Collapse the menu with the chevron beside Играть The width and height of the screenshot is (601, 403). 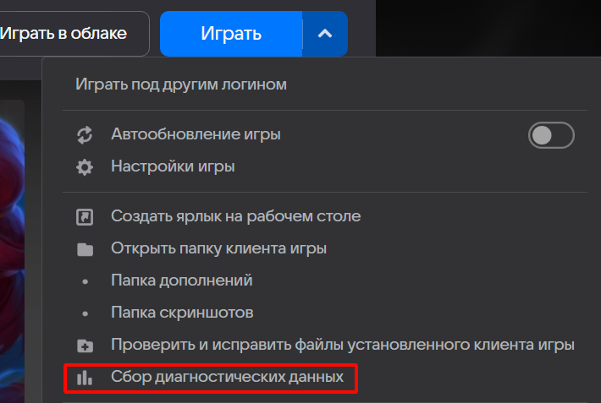tap(326, 34)
